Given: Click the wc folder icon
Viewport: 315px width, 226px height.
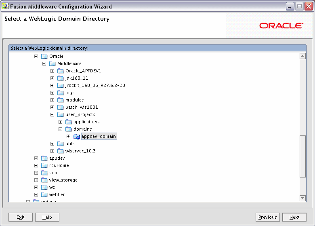Looking at the screenshot, I should 44,188.
